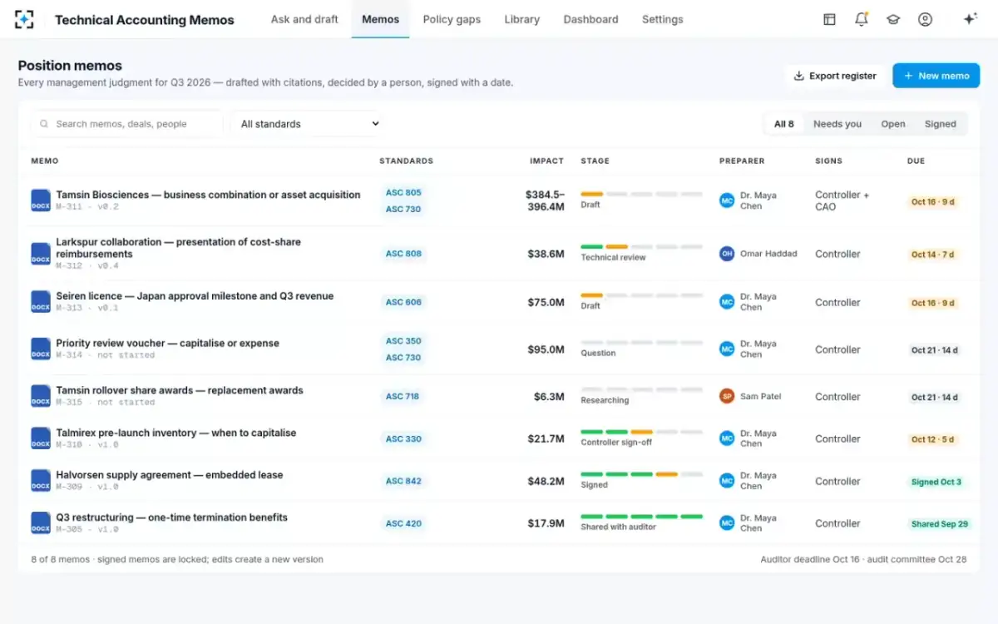Switch to Dashboard tab
This screenshot has height=624, width=998.
pyautogui.click(x=590, y=19)
